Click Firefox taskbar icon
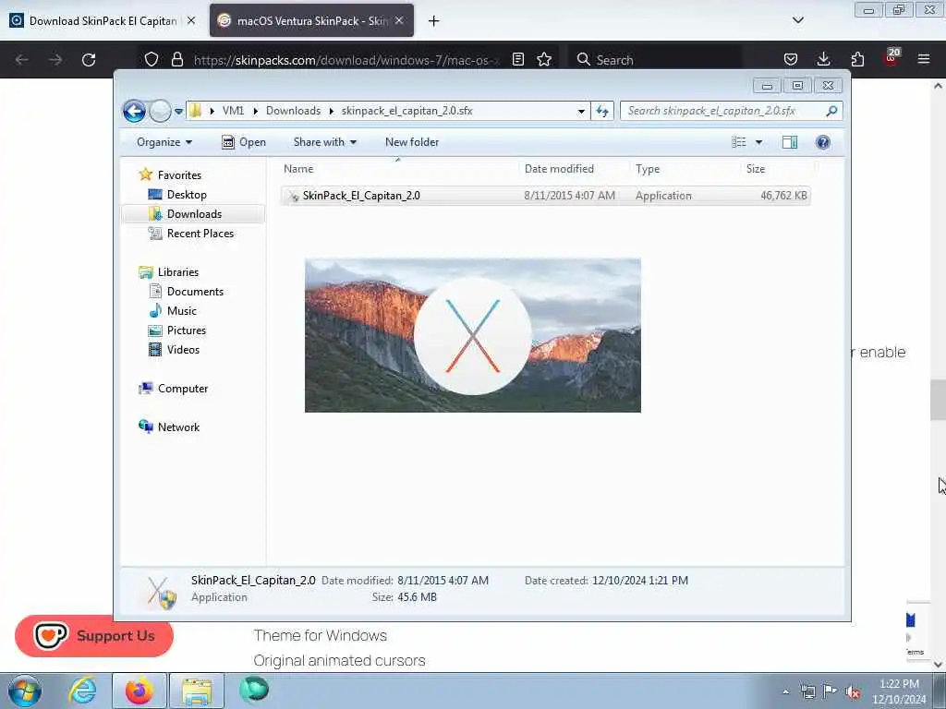This screenshot has height=709, width=946. (x=139, y=691)
